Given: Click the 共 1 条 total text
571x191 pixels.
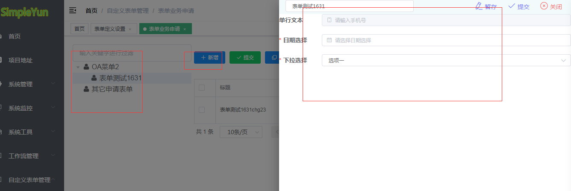Looking at the screenshot, I should 204,132.
